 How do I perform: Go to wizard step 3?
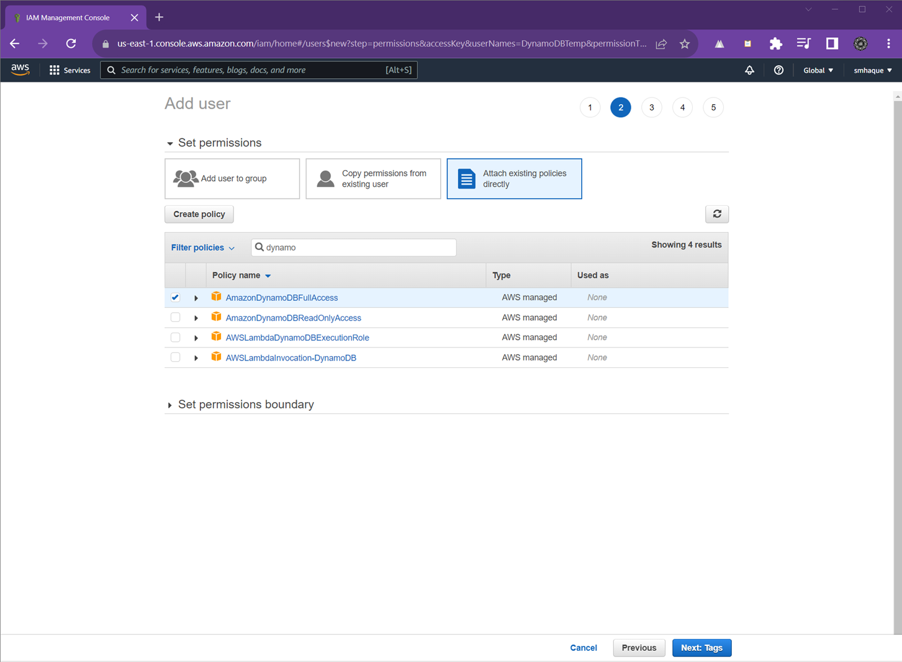point(651,107)
